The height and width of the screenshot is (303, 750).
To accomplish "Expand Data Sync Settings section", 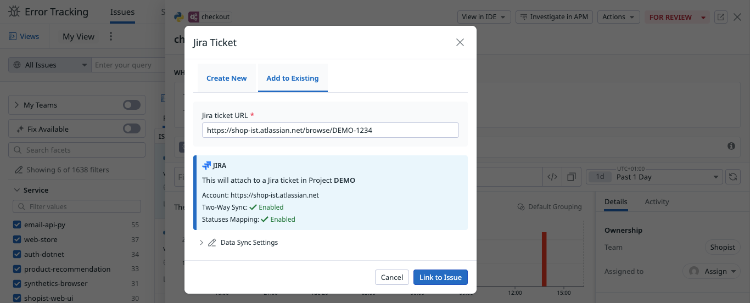I will (x=202, y=243).
